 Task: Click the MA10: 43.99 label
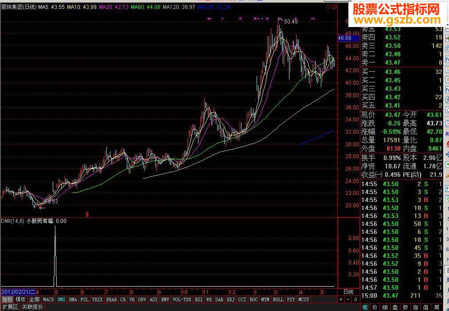coord(82,7)
